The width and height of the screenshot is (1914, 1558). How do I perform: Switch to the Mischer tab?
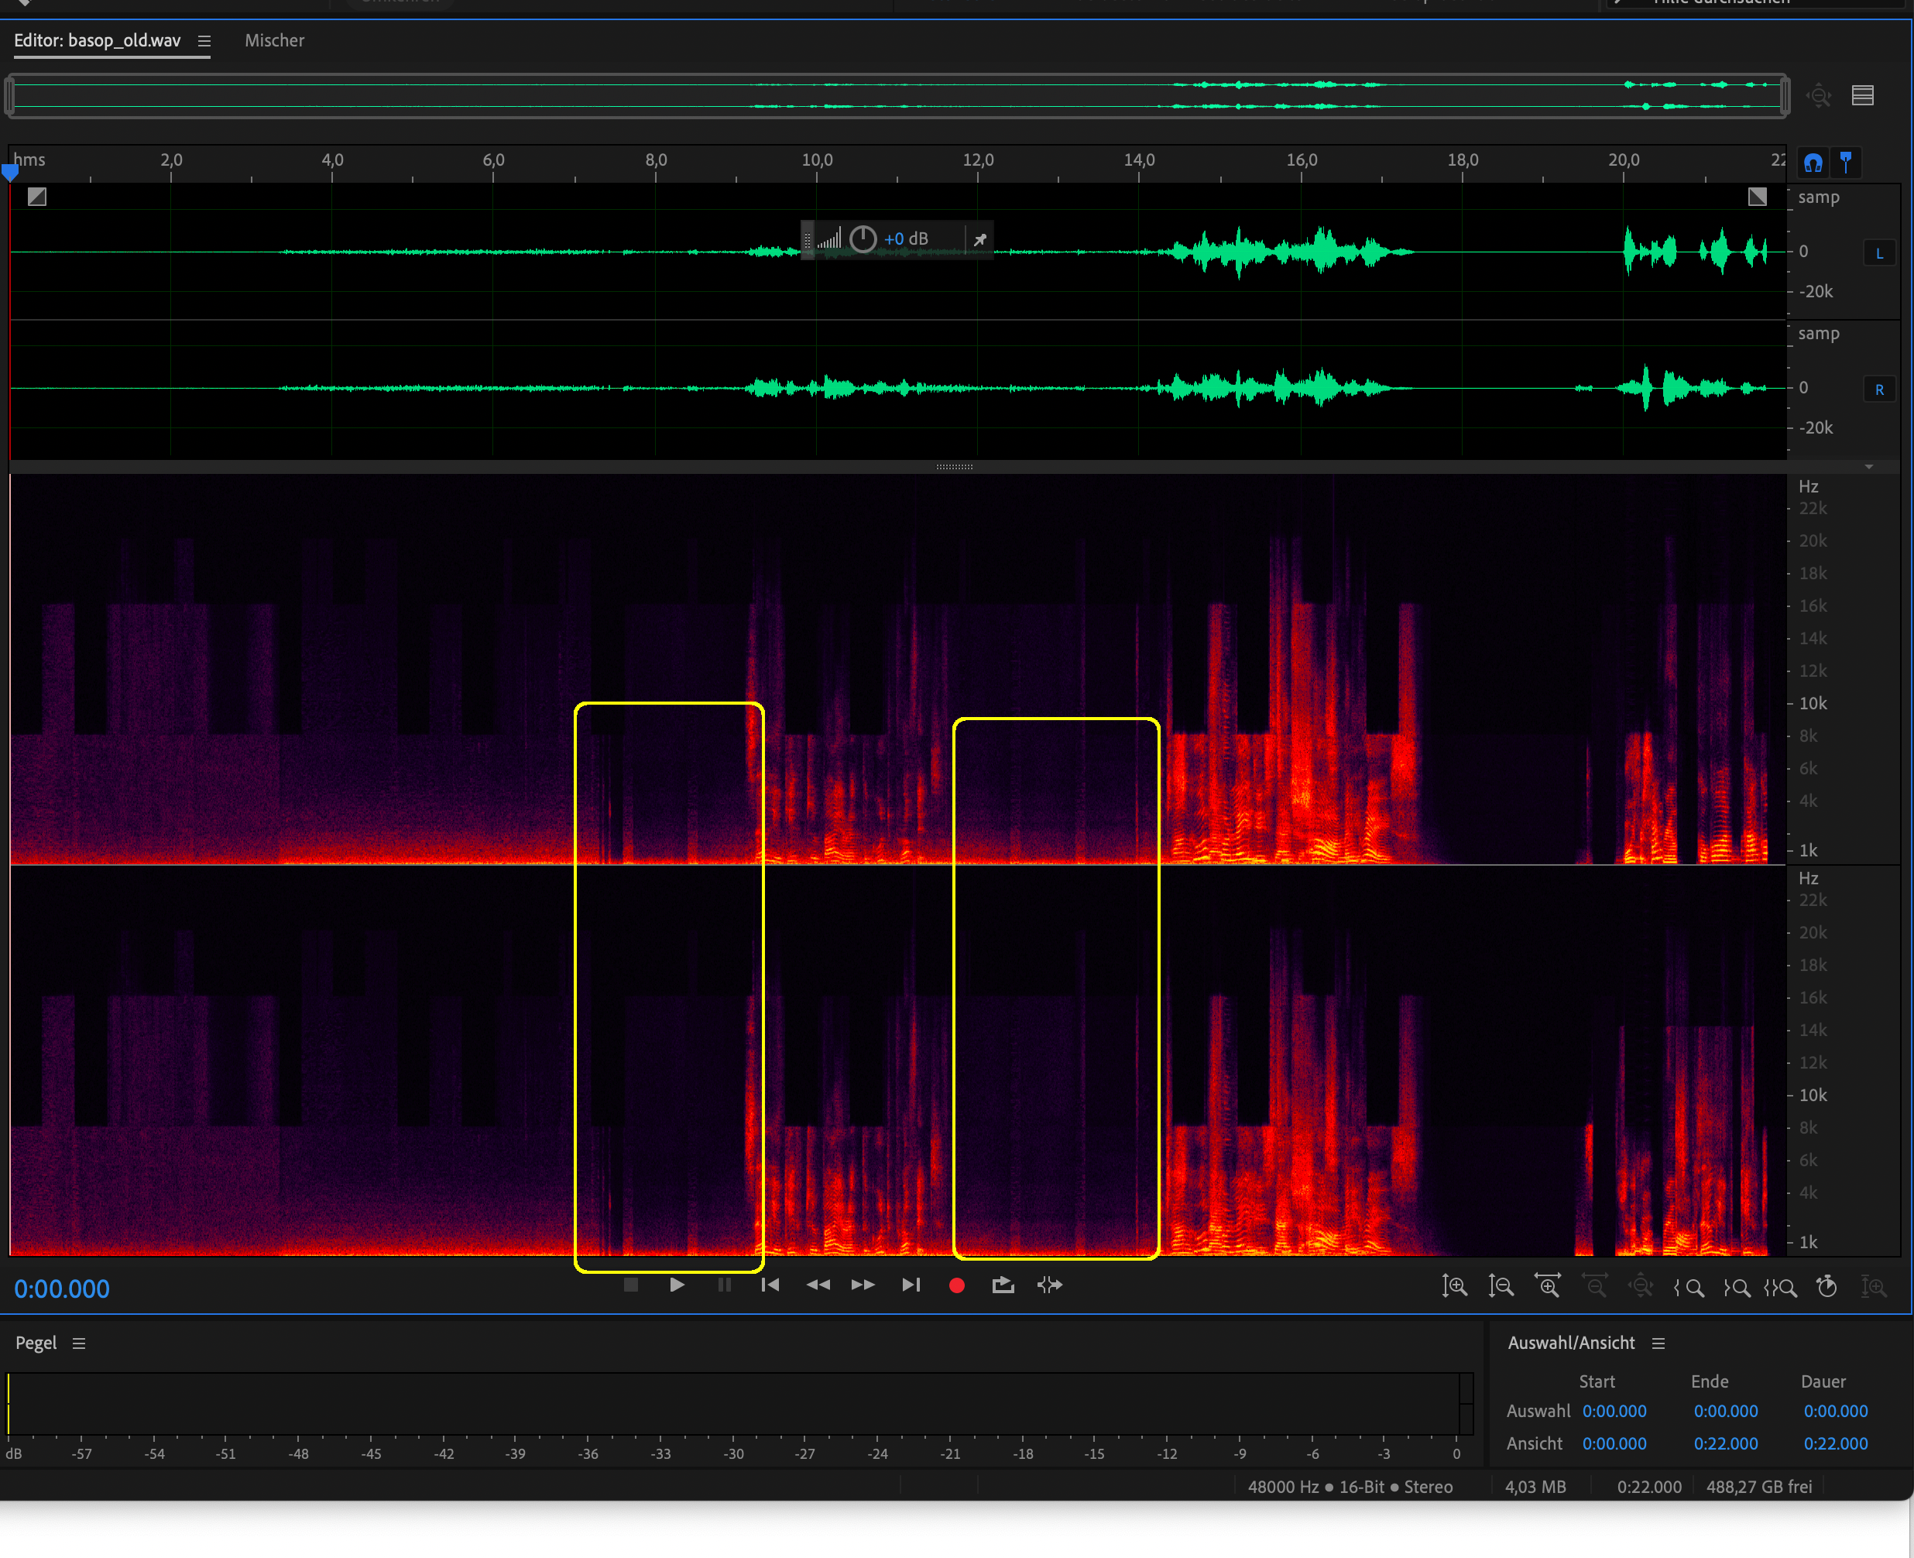click(x=275, y=40)
